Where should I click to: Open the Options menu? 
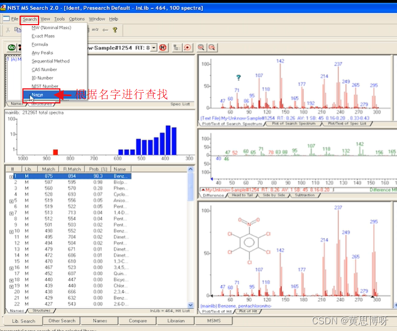coord(77,19)
